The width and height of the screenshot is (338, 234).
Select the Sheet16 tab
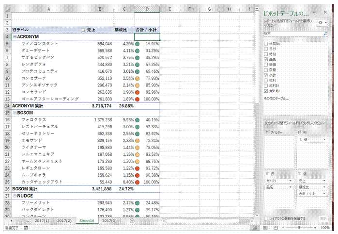tap(87, 220)
